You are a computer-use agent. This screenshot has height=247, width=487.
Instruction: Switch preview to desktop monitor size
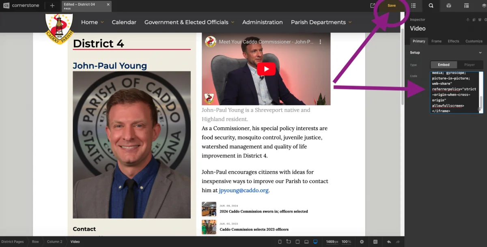coord(315,242)
